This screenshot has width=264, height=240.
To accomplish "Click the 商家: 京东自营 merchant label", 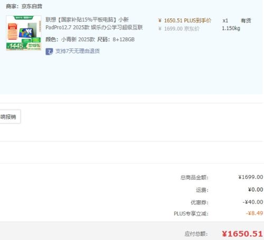I will tap(24, 6).
